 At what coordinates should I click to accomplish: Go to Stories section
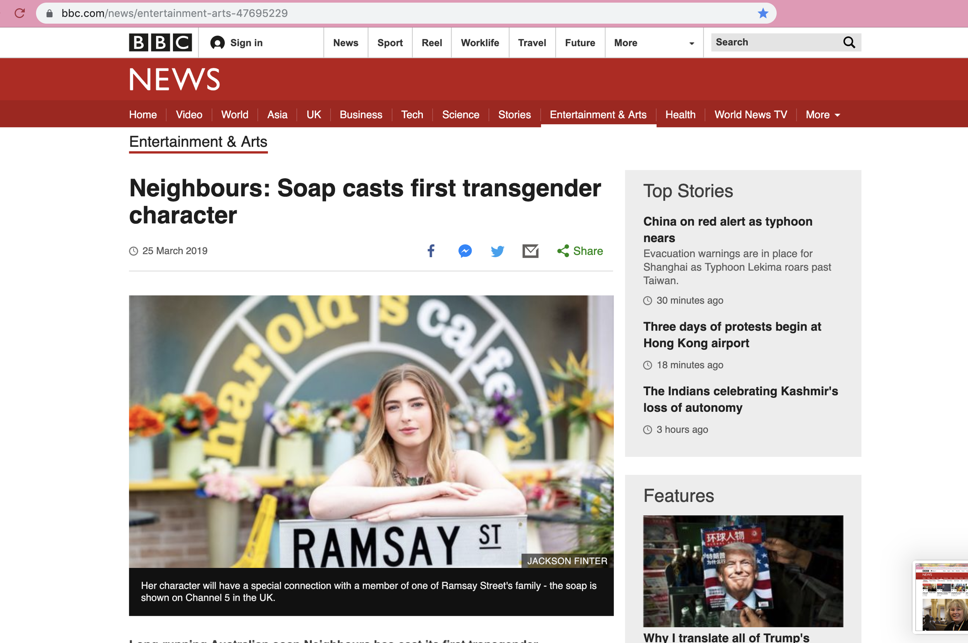[x=514, y=115]
